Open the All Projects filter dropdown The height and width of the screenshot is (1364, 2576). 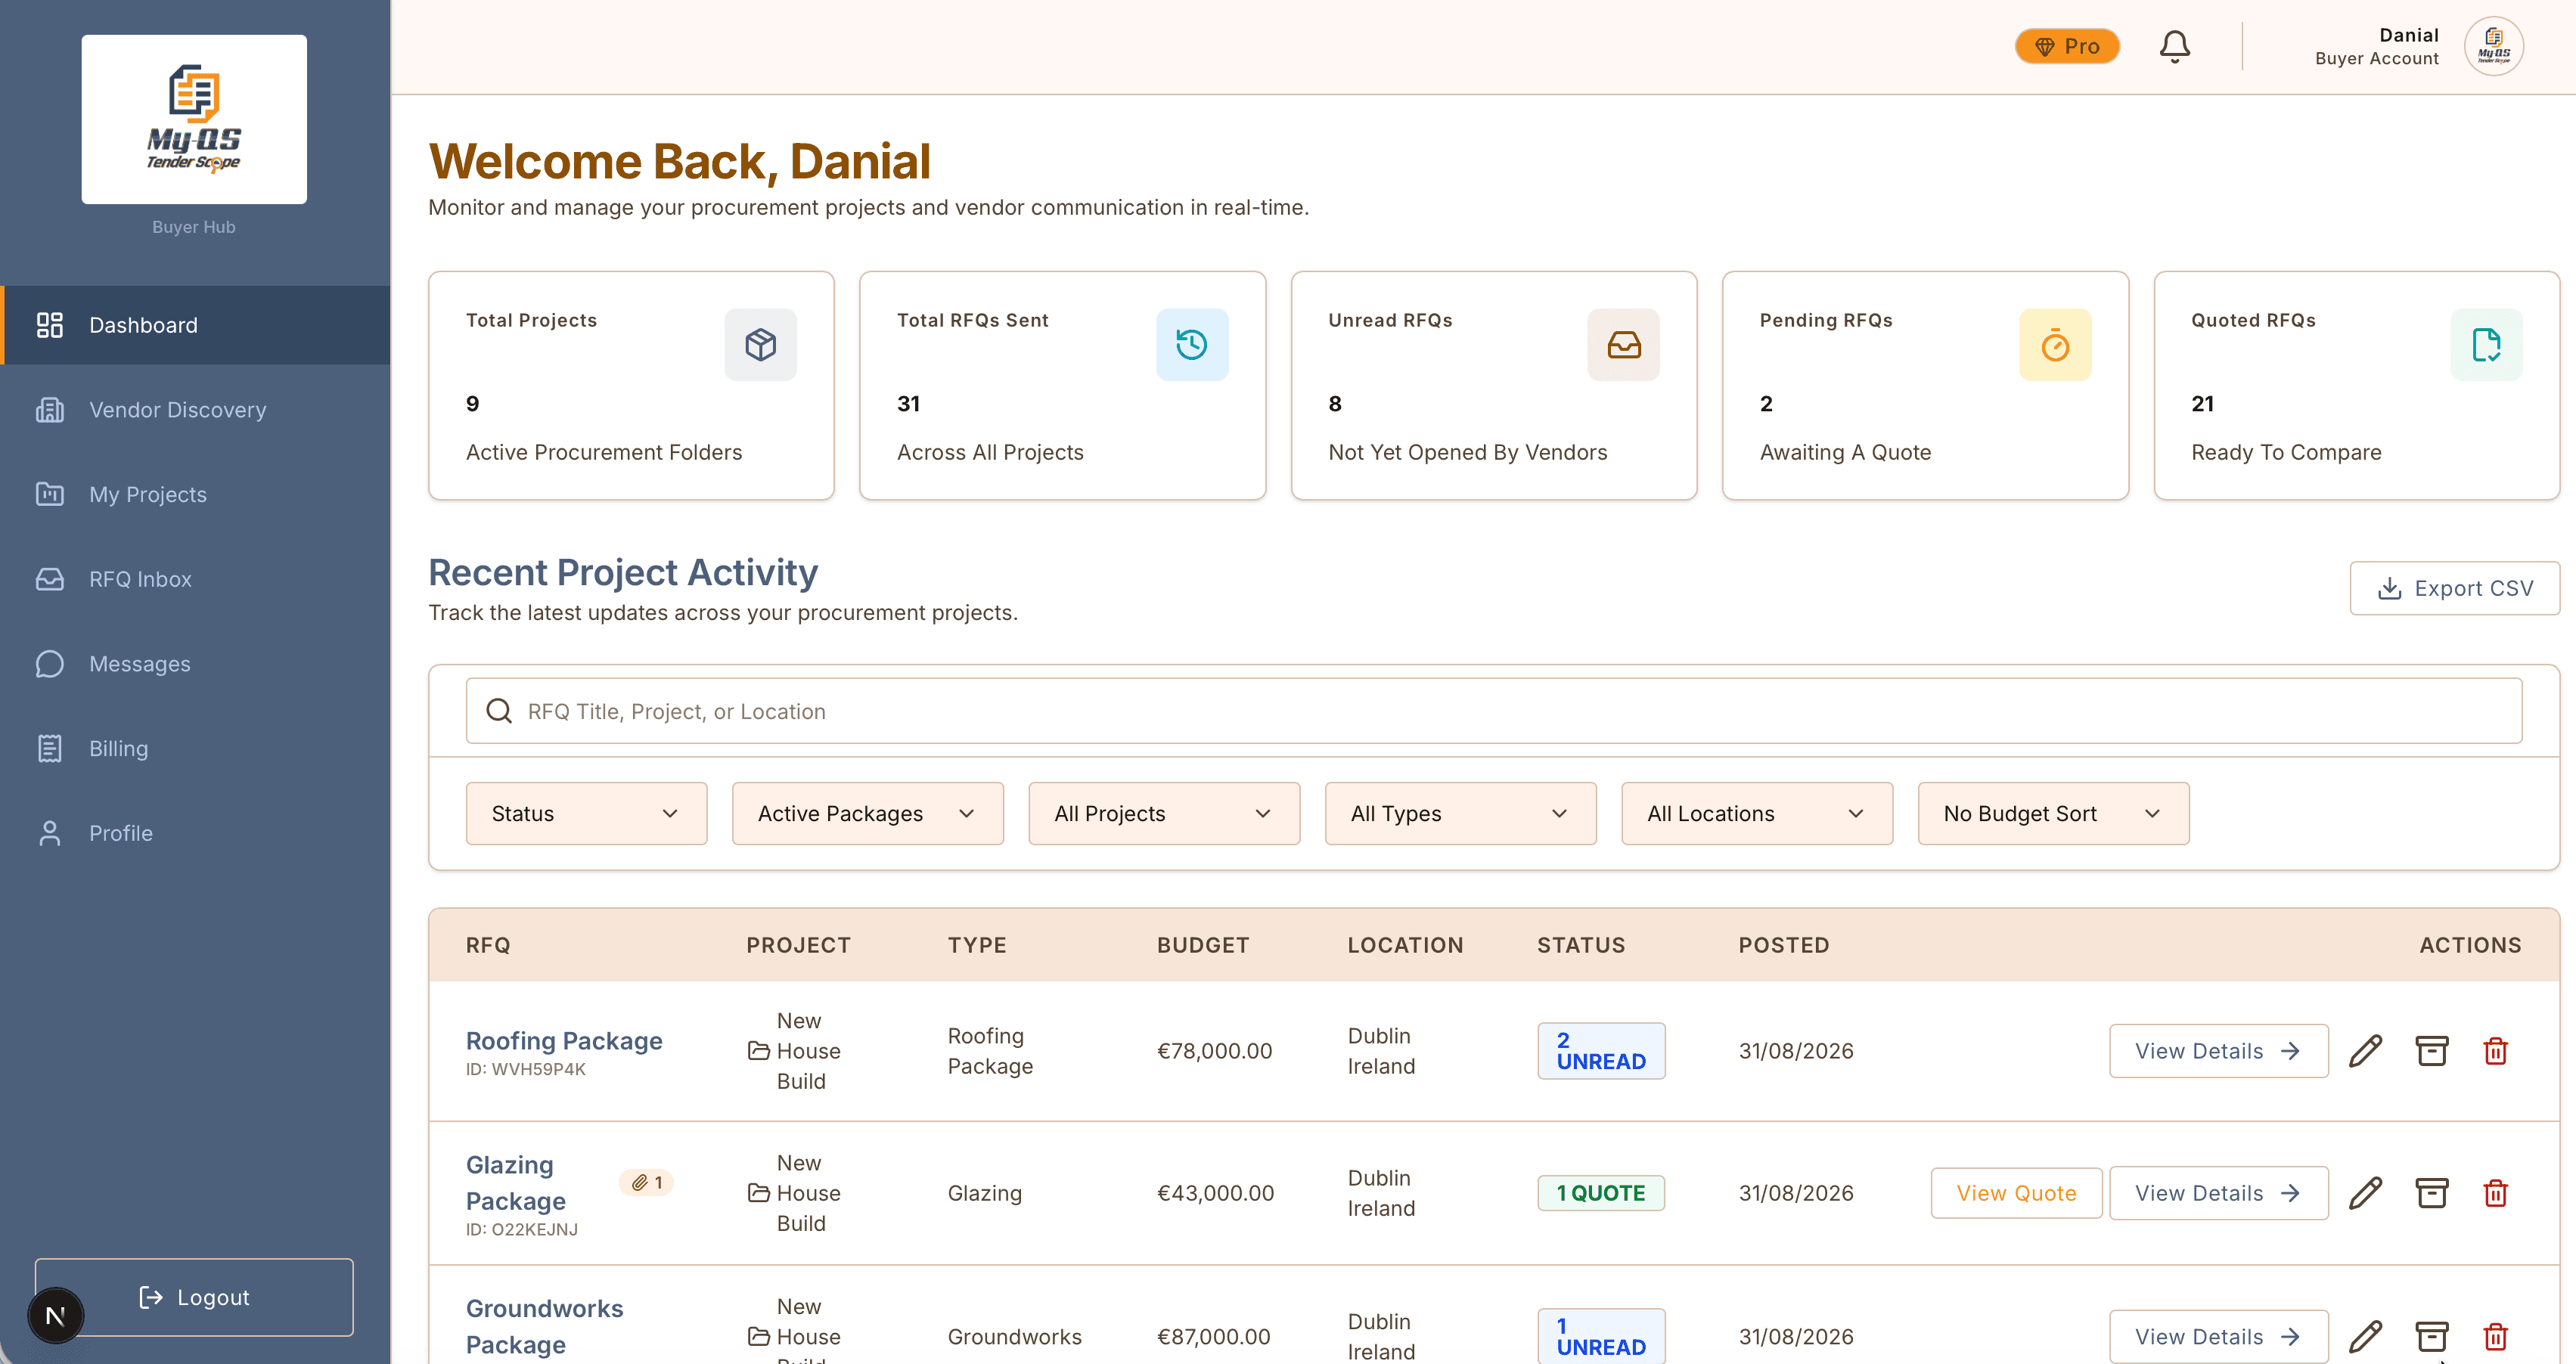[1164, 814]
